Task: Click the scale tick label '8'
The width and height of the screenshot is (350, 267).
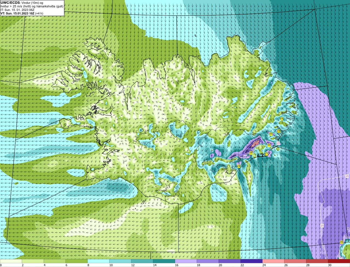Action: pos(88,265)
